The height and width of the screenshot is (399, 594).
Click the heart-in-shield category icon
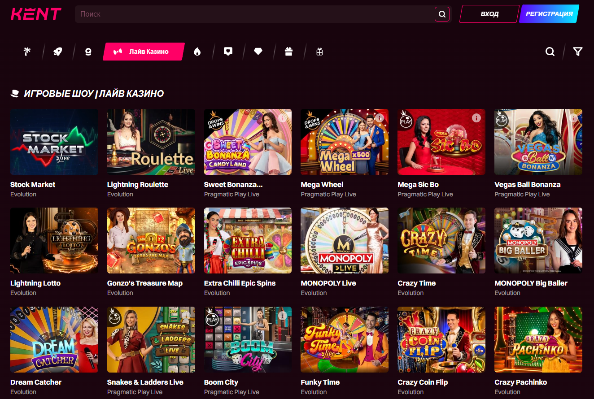228,51
